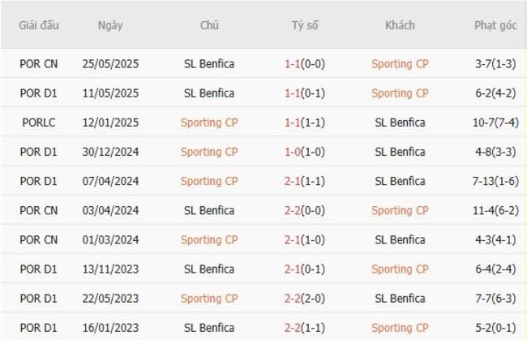Click the 'Ngày' column header
The image size is (527, 340).
point(110,25)
